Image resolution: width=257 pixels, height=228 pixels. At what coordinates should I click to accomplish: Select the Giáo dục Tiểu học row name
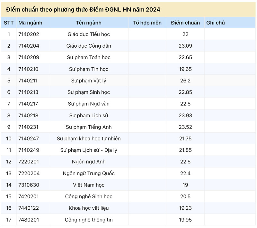tap(89, 34)
